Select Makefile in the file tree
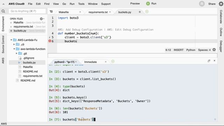224x126 pixels. pos(28,67)
